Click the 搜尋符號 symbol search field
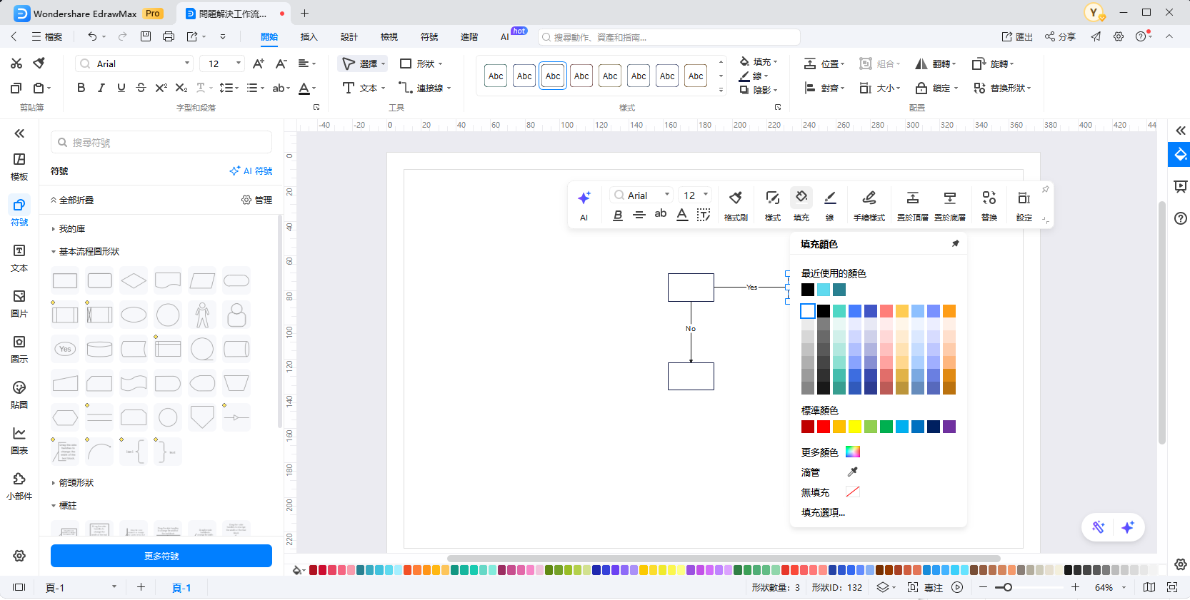1190x600 pixels. click(161, 143)
